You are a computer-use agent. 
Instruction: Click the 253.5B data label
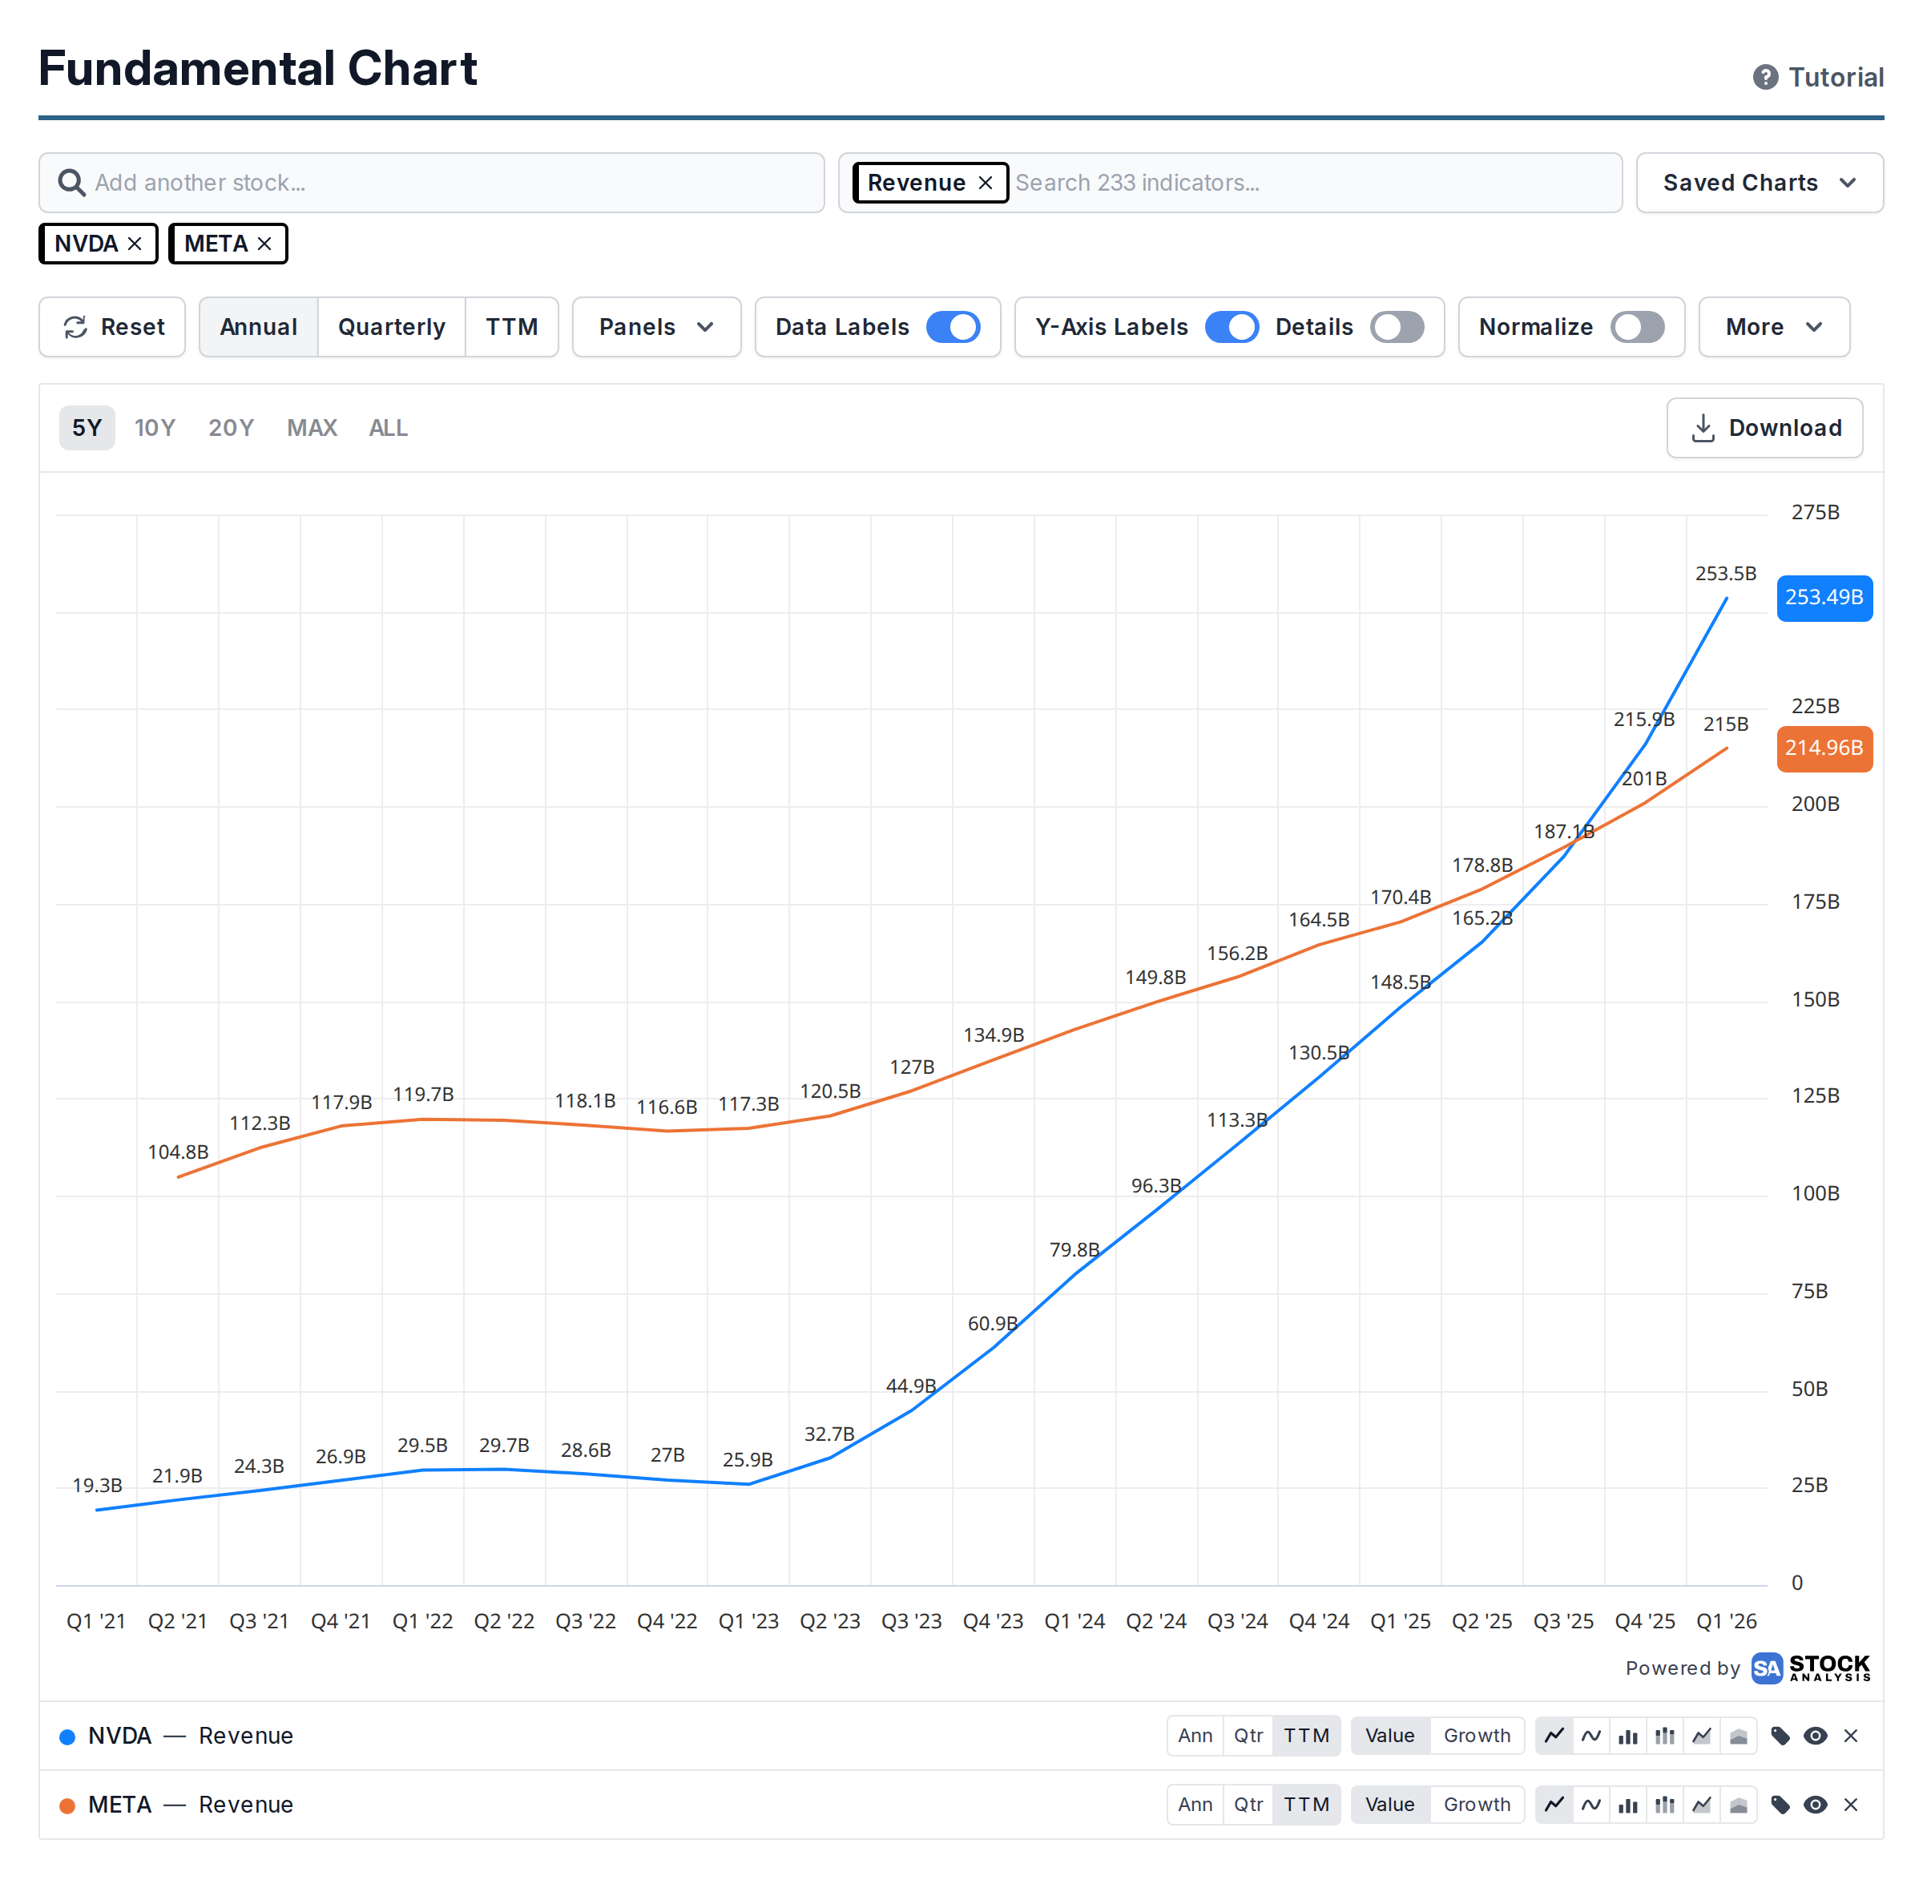(1725, 573)
